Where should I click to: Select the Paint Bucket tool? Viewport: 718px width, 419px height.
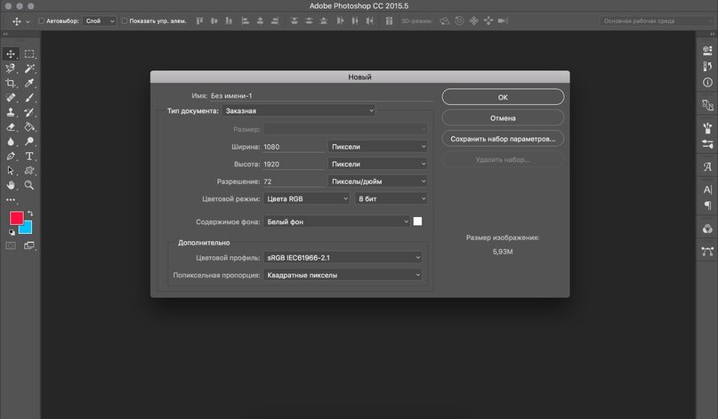tap(29, 127)
